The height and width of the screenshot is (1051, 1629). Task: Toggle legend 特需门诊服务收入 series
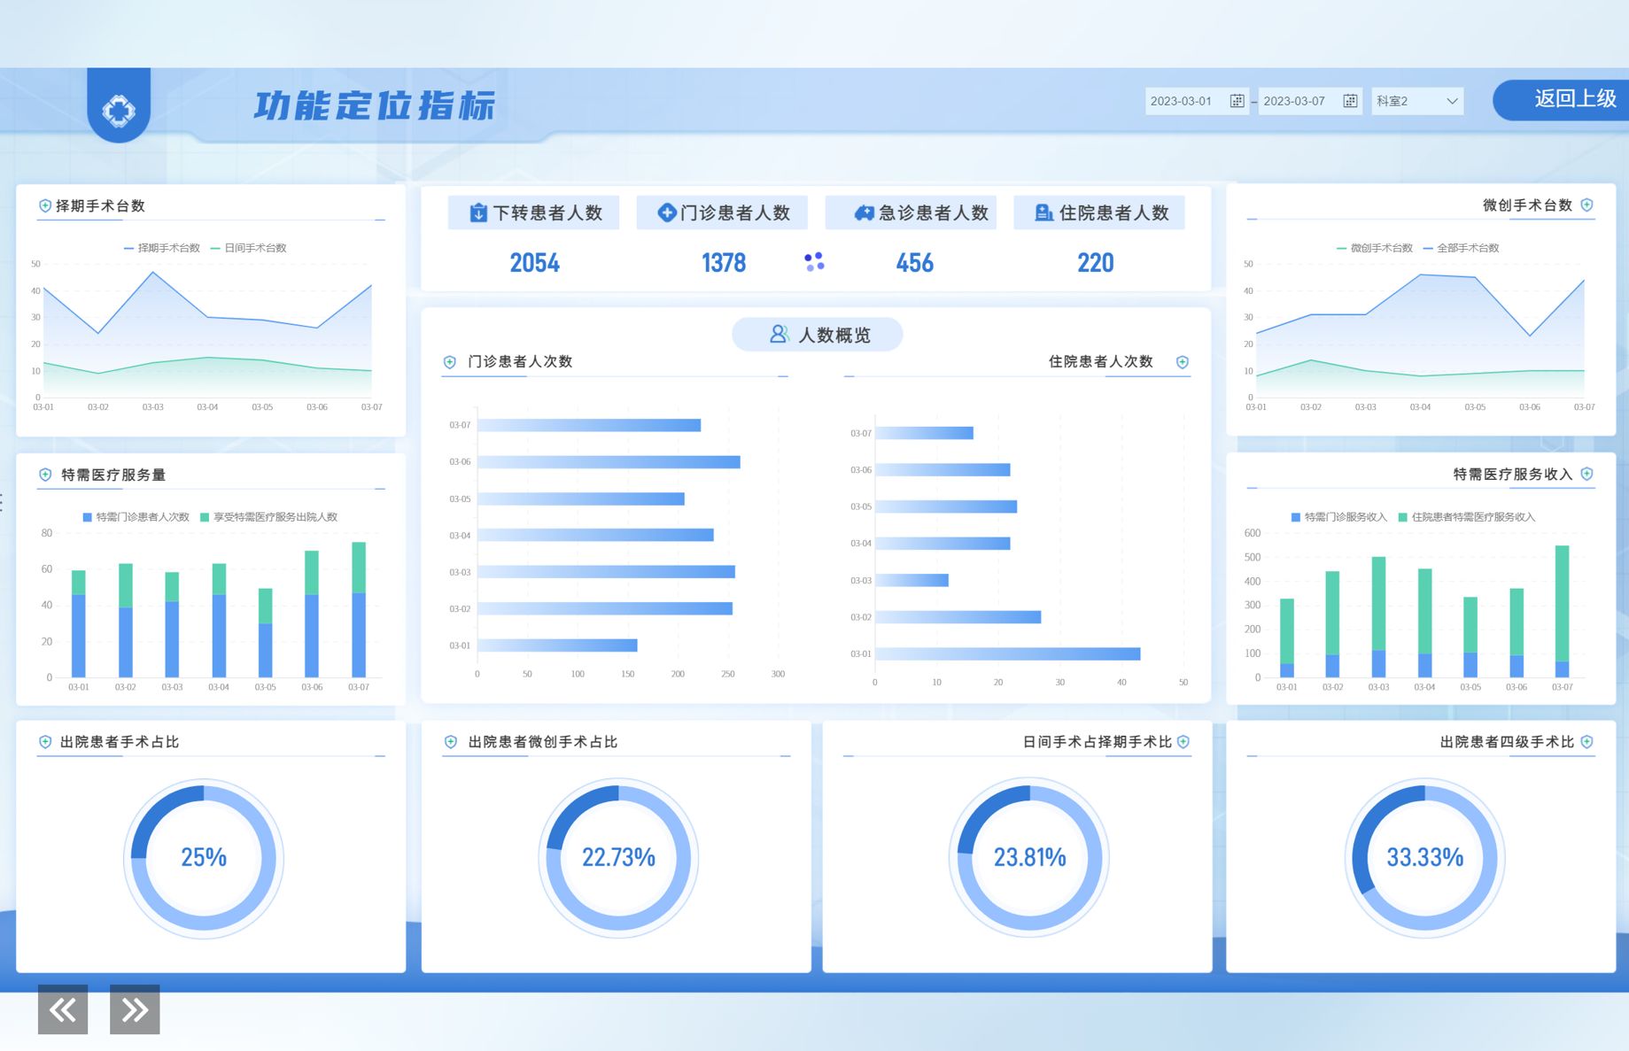point(1339,517)
